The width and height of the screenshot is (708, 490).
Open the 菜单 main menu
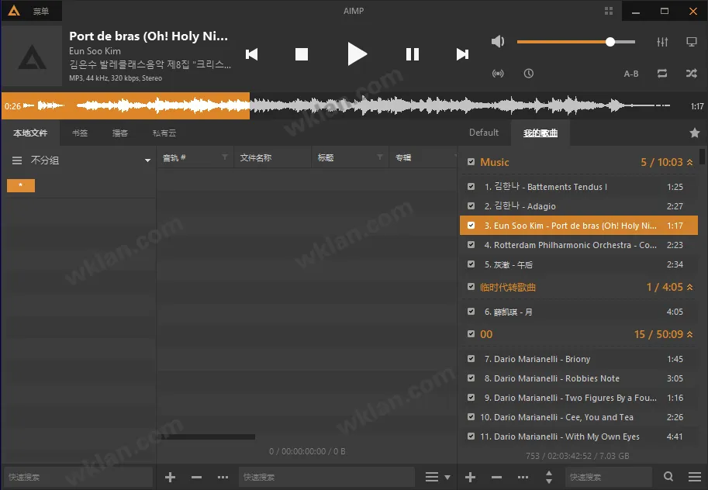[41, 11]
